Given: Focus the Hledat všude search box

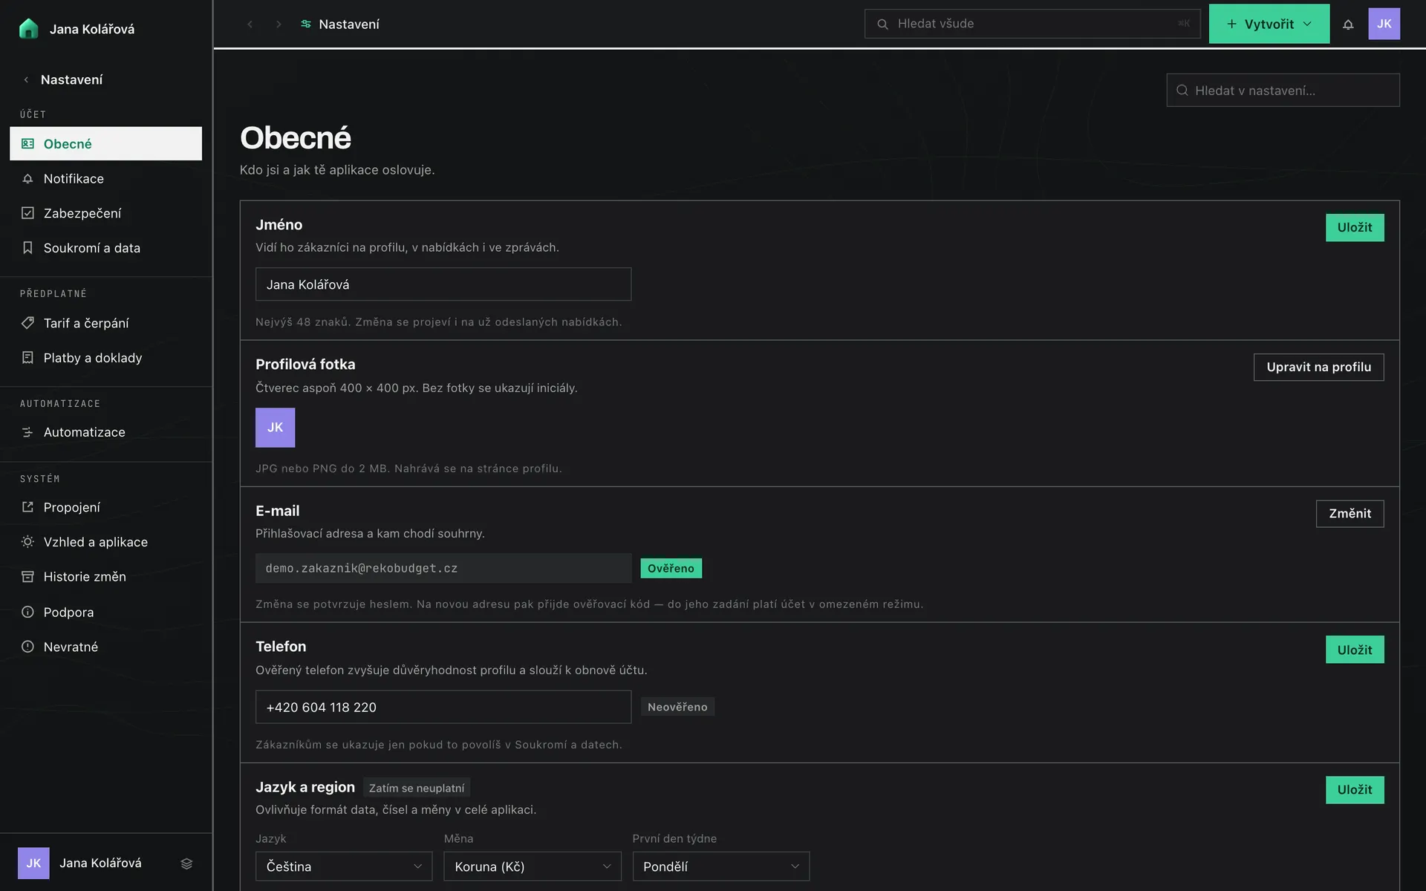Looking at the screenshot, I should tap(1032, 24).
